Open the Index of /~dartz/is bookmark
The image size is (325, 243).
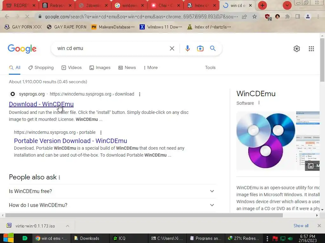pos(209,27)
